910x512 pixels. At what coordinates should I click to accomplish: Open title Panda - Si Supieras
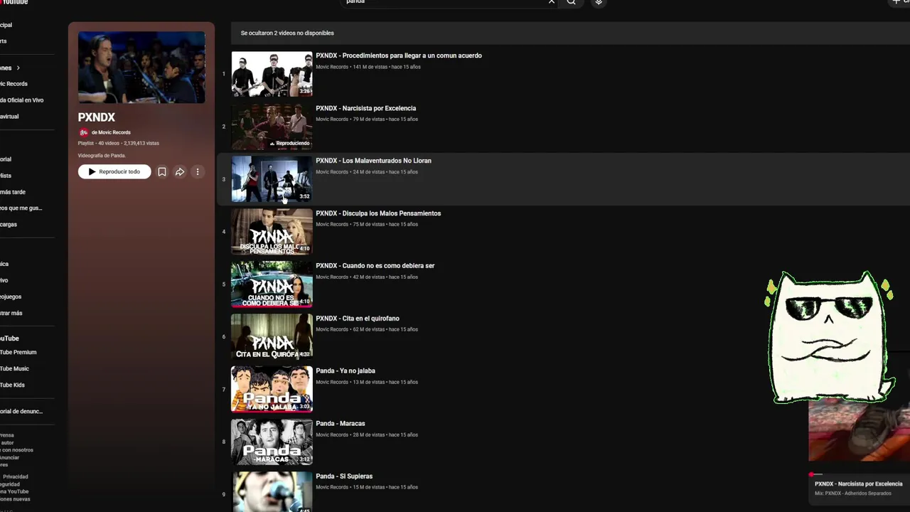pos(344,476)
